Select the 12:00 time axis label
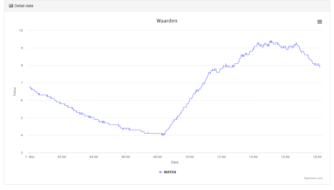Image resolution: width=334 pixels, height=190 pixels. coord(221,157)
